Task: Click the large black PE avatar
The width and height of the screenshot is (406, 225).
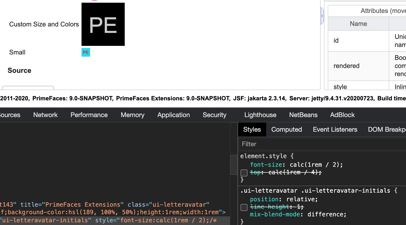Action: pos(103,24)
